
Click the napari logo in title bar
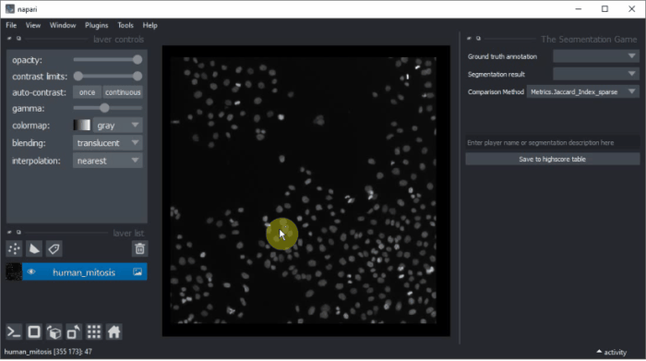click(x=10, y=8)
